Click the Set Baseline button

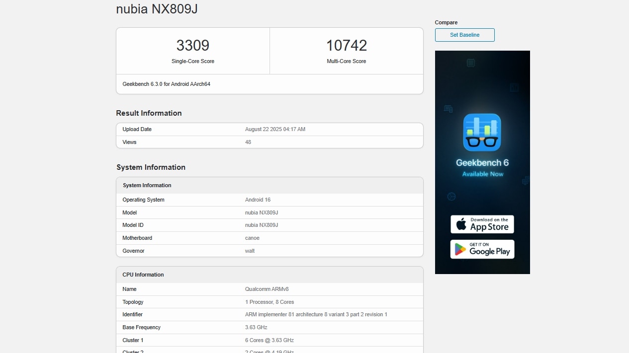[464, 35]
